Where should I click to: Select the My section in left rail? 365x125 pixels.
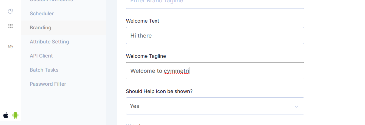[11, 46]
